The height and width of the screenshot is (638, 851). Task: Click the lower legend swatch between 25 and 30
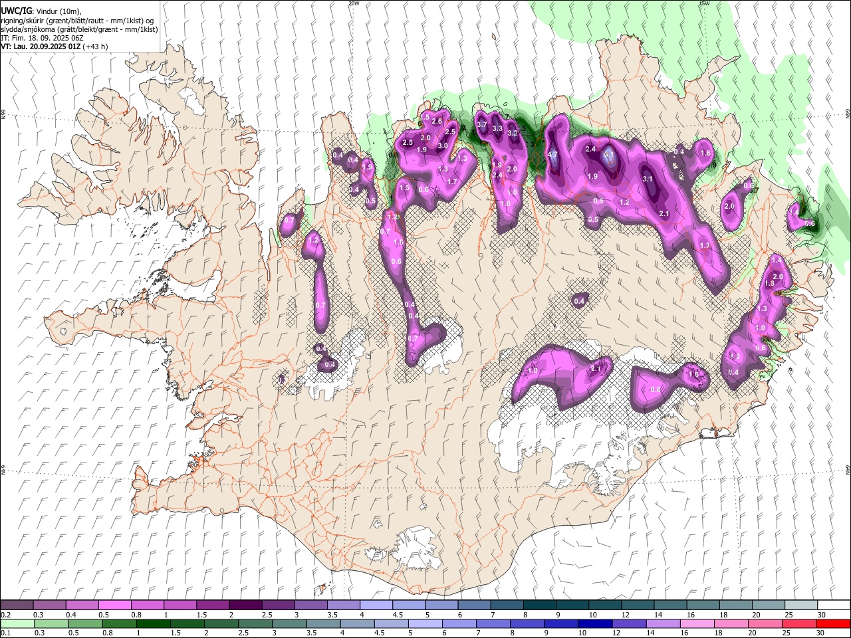click(x=800, y=624)
